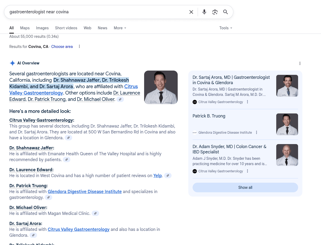This screenshot has height=245, width=321.
Task: Open 'Dr. Sartaj Arora, MD | Gastroenterologist' card title
Action: pyautogui.click(x=231, y=80)
